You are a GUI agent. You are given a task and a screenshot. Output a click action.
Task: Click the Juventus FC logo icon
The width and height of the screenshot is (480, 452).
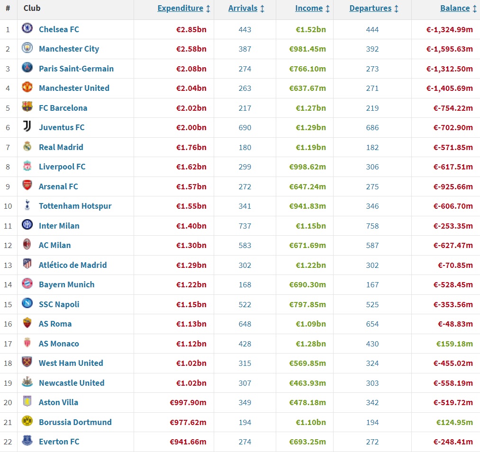click(x=27, y=127)
